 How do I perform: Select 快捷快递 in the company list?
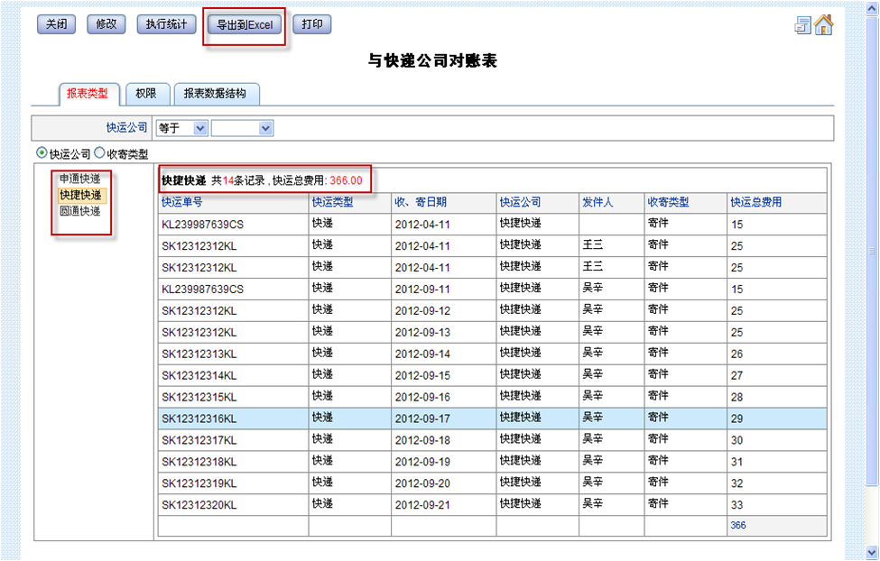click(81, 195)
